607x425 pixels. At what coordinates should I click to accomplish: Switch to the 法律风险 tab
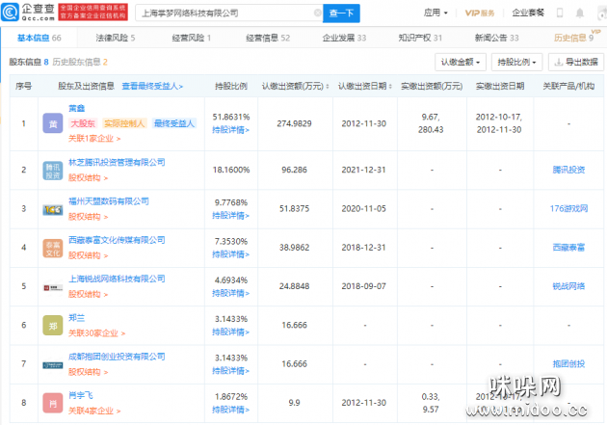point(116,38)
